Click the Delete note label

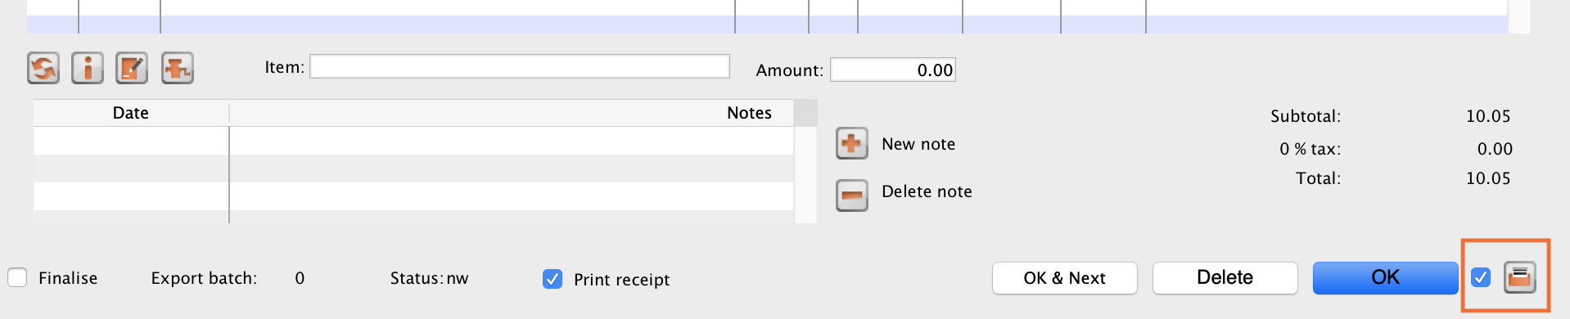(x=927, y=191)
